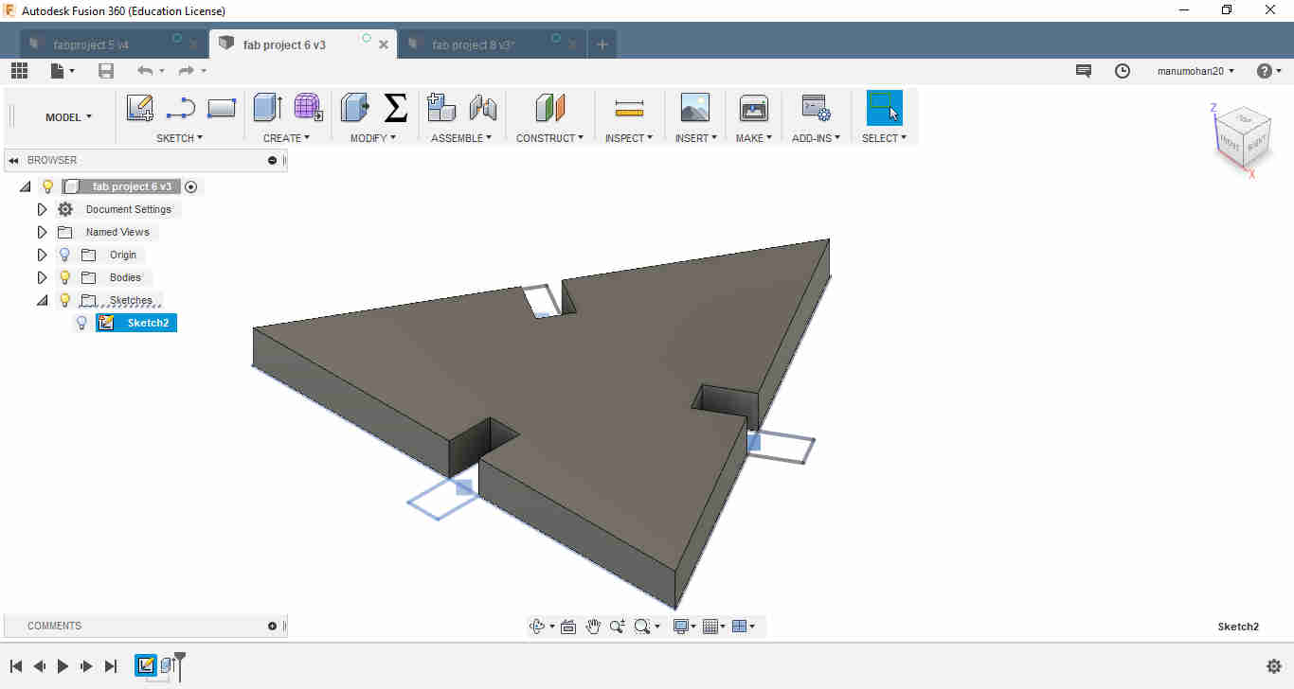Jump to the timeline beginning

16,666
